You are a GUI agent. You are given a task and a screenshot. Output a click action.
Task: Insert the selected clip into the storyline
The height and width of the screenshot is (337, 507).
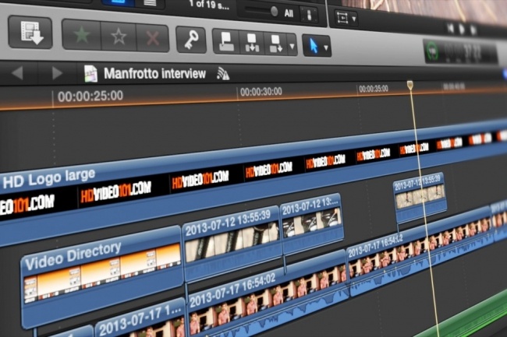coord(252,43)
